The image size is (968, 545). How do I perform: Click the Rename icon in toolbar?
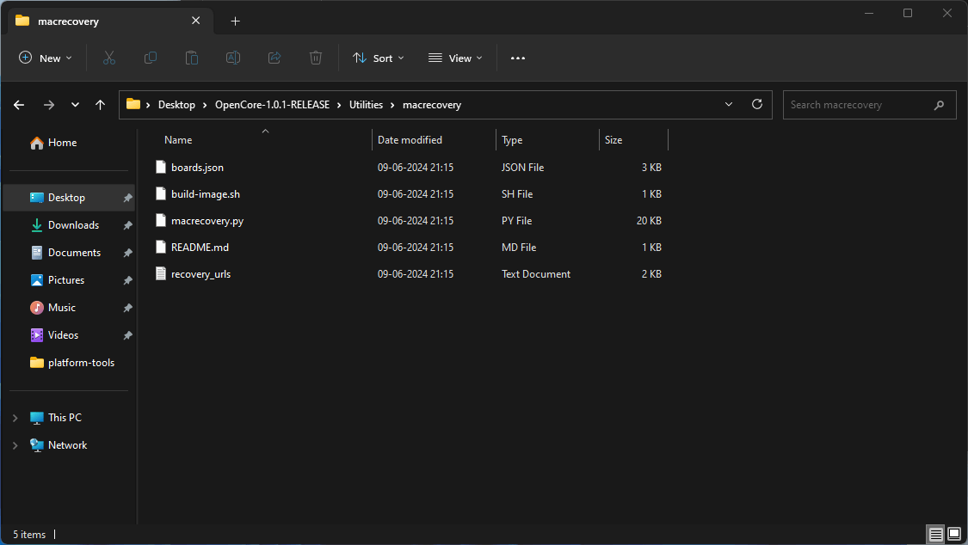(x=233, y=58)
